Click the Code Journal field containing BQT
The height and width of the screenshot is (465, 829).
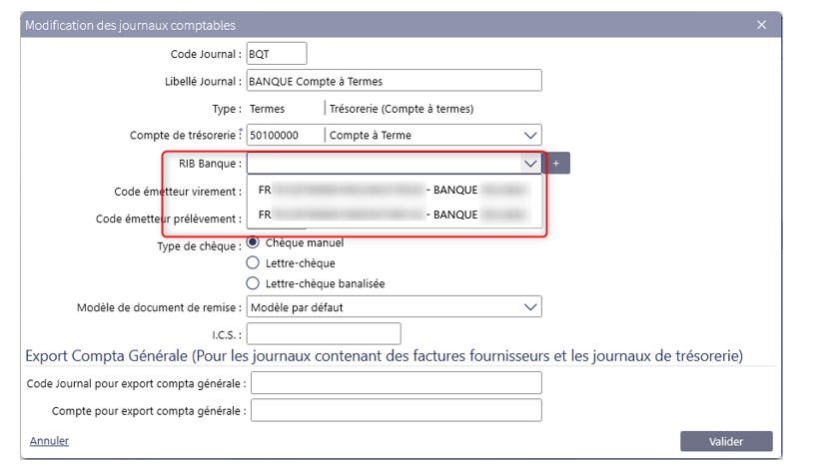pos(277,54)
